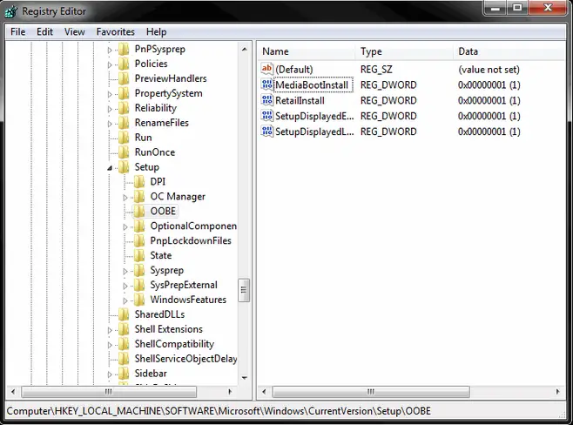
Task: Expand the Shell Extensions key
Action: point(110,330)
